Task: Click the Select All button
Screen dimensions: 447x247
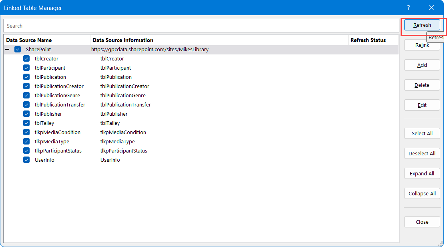Action: click(x=422, y=133)
